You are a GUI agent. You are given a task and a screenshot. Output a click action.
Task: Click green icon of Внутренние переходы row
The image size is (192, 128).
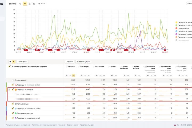tap(16, 113)
